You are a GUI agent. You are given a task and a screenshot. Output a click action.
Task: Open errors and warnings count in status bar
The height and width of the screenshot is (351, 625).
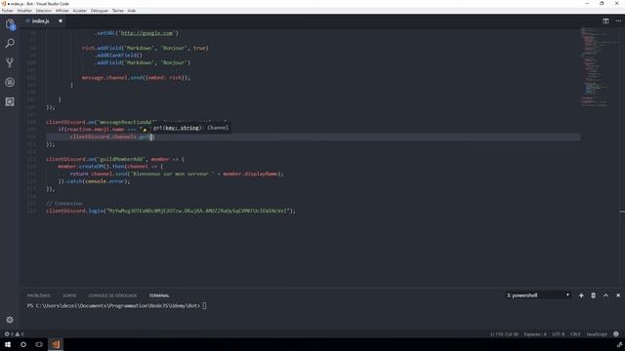coord(14,333)
